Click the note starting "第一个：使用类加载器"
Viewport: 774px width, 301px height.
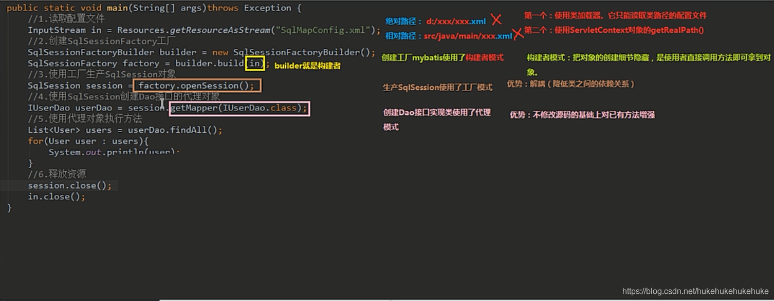click(615, 15)
